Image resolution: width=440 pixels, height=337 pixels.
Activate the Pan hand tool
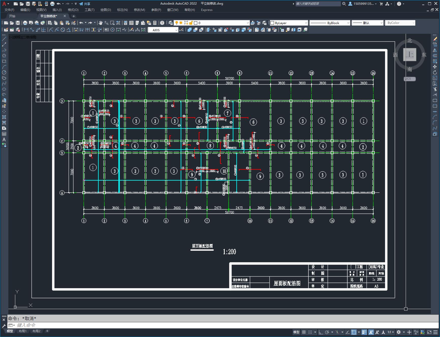point(101,23)
